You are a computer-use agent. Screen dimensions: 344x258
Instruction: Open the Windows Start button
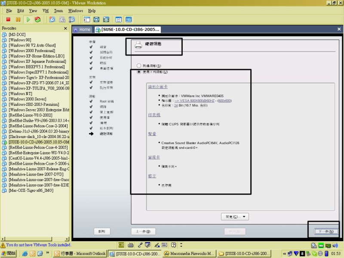[x=9, y=253]
